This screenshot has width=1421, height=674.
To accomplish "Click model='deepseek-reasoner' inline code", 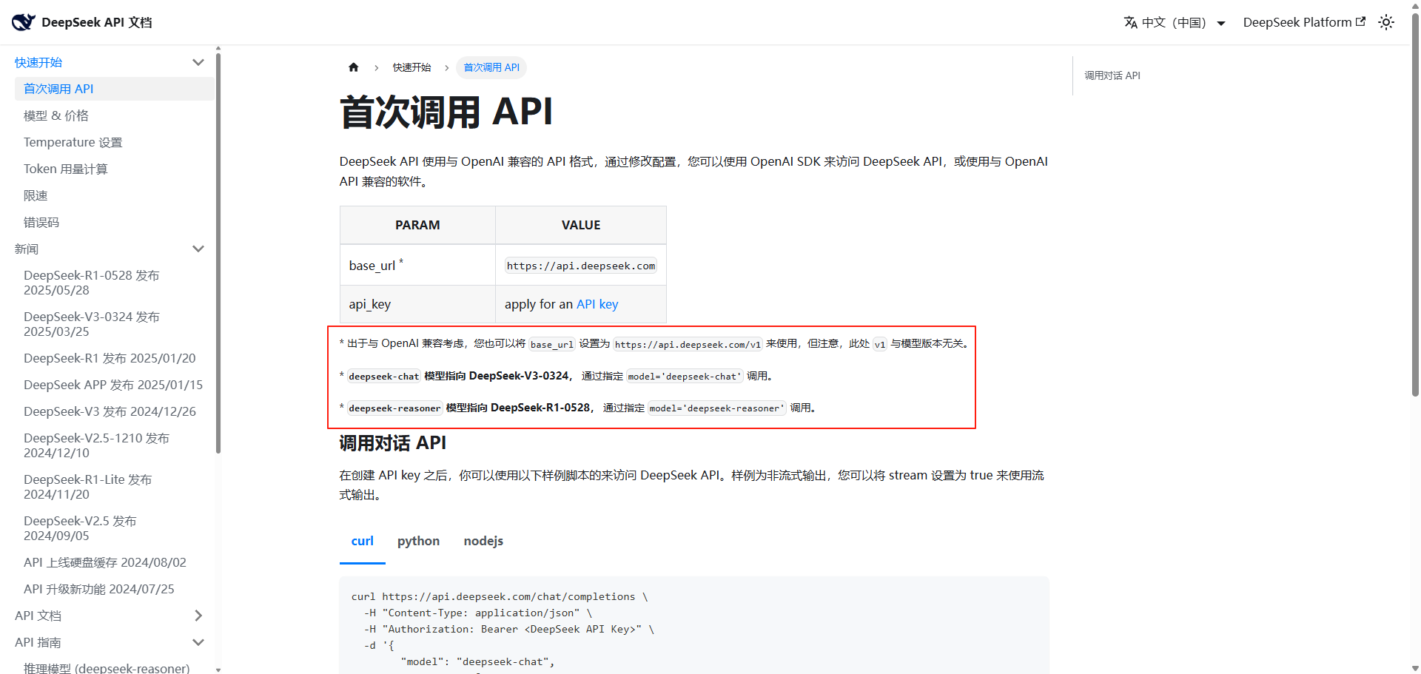I will pos(716,408).
